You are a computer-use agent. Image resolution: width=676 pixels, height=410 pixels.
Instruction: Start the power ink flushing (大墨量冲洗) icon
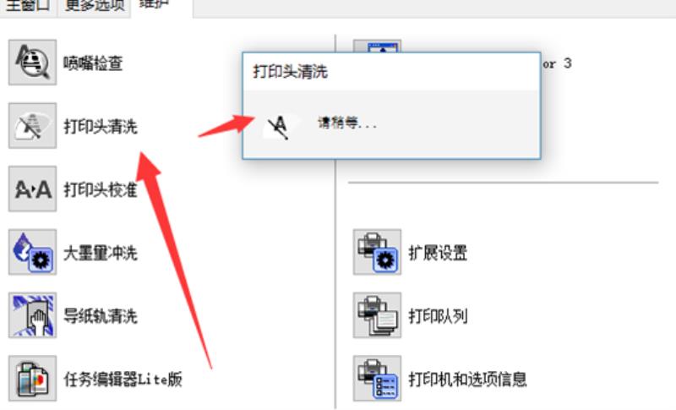pyautogui.click(x=32, y=252)
